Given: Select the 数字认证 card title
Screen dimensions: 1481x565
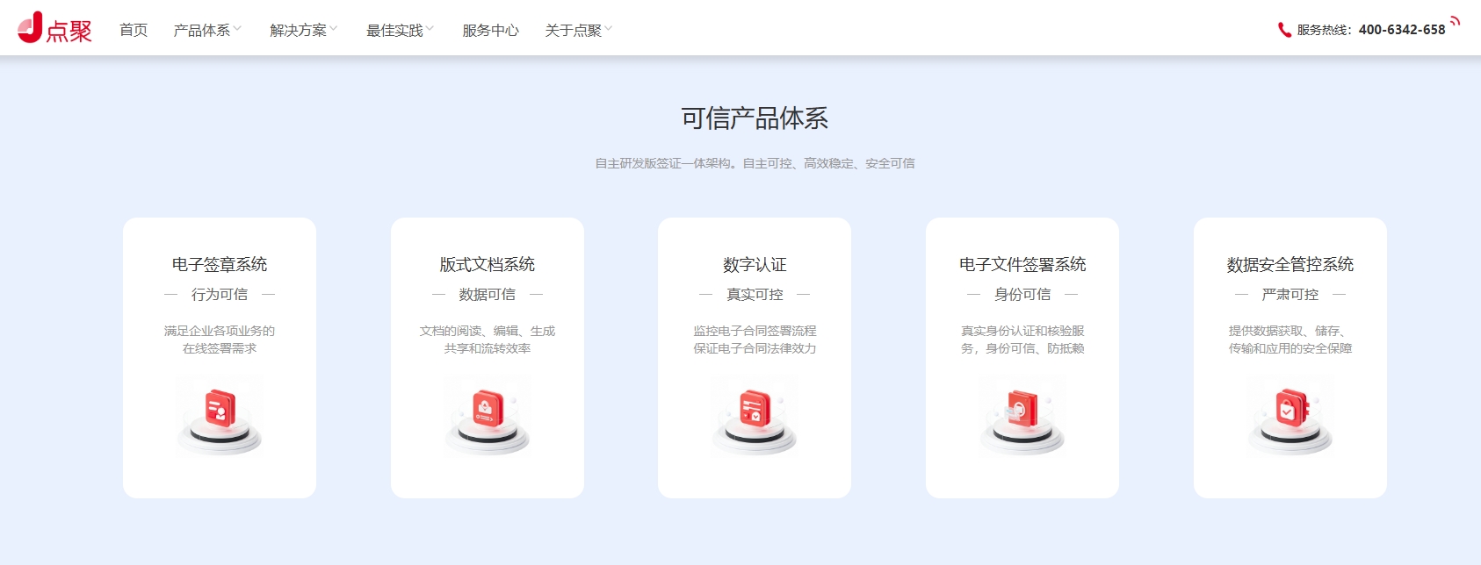Looking at the screenshot, I should (x=755, y=264).
